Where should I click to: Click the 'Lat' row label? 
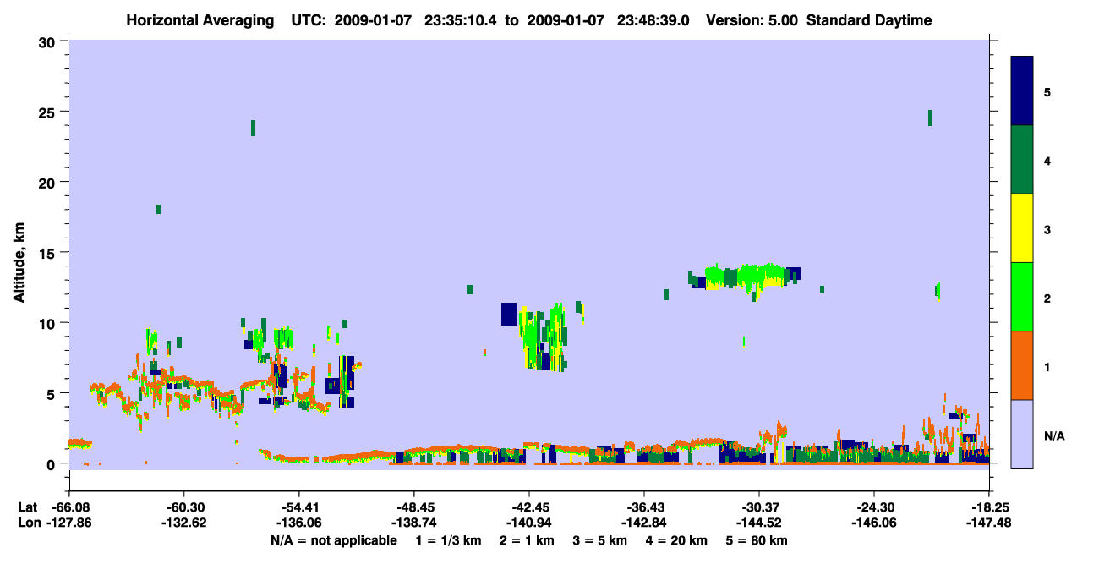click(x=27, y=507)
